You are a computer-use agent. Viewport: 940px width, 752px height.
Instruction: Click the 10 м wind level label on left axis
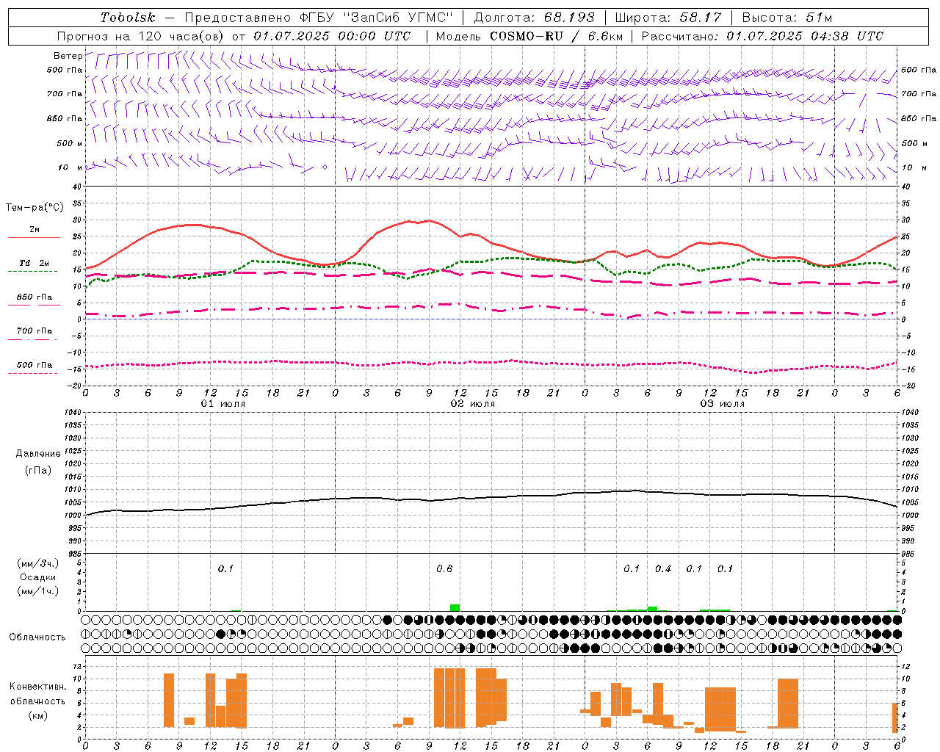click(x=70, y=167)
